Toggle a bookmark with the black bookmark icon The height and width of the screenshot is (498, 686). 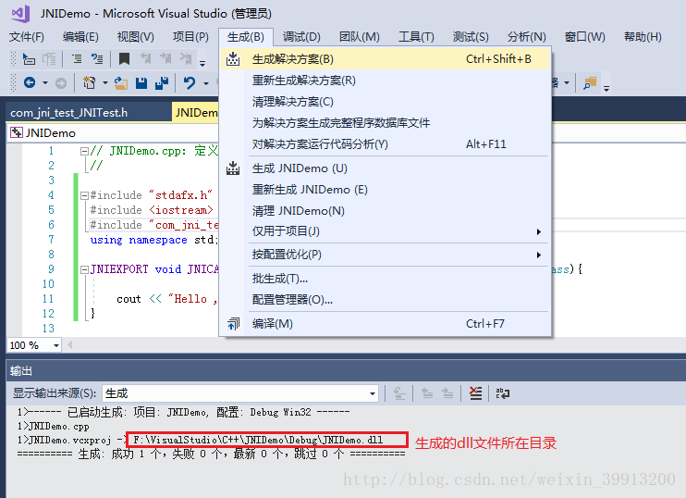(x=124, y=58)
